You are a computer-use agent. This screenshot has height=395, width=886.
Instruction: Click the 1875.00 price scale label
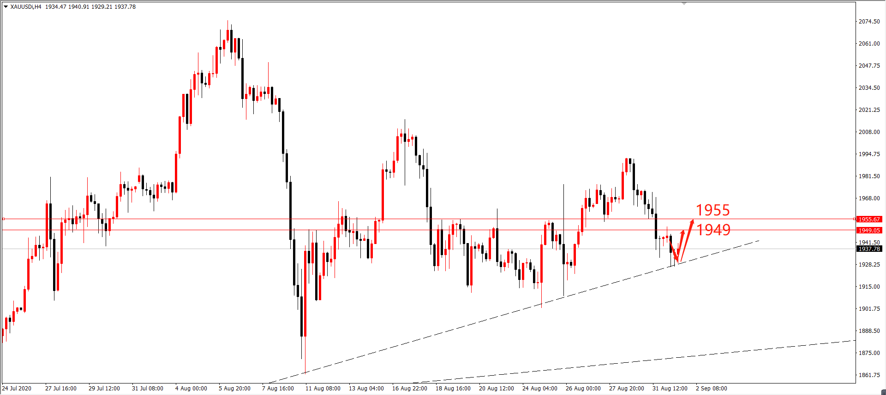[869, 353]
